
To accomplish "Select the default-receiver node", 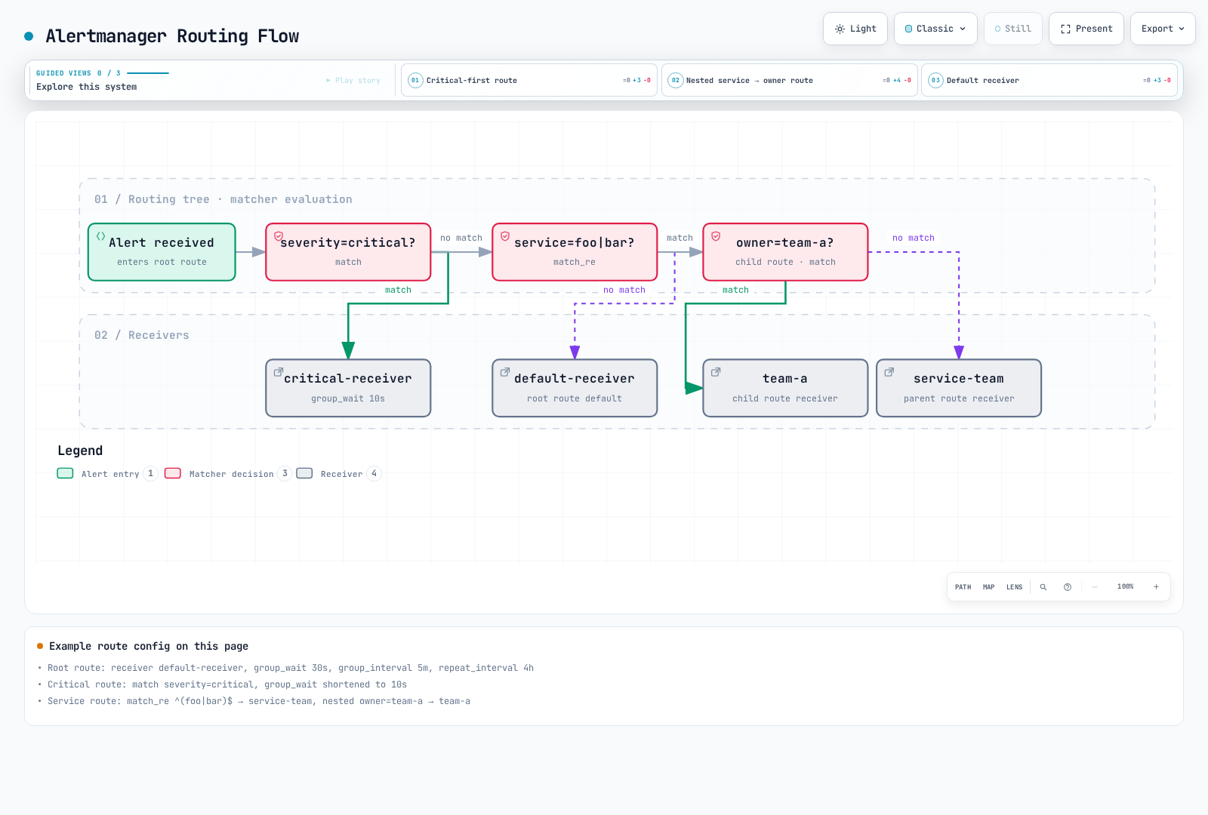I will (x=575, y=388).
